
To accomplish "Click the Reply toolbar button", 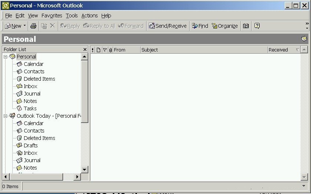I will [70, 26].
